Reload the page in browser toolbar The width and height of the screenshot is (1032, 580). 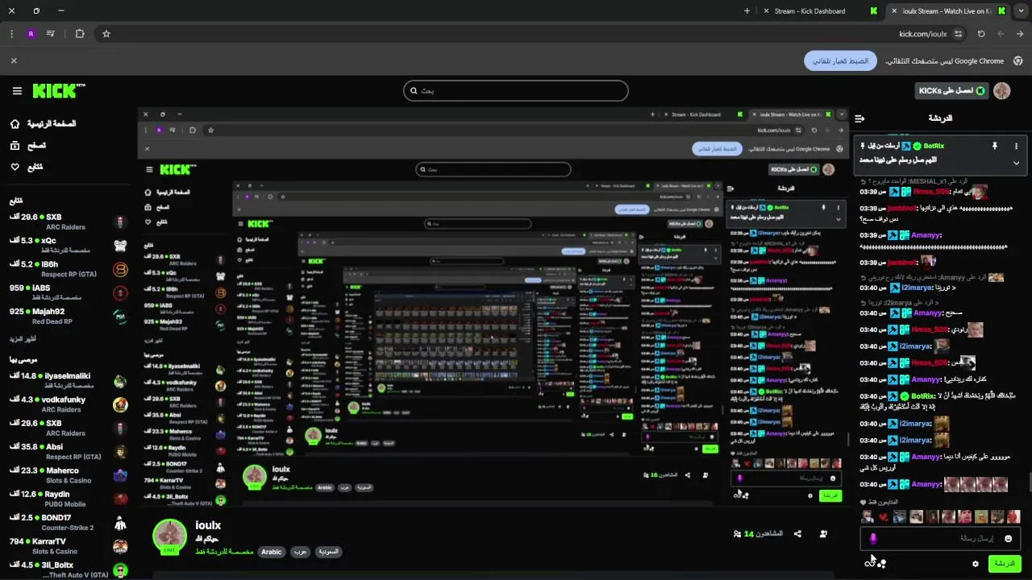coord(981,34)
